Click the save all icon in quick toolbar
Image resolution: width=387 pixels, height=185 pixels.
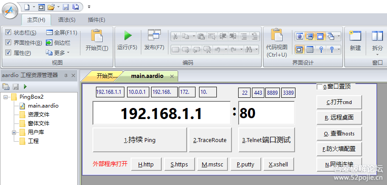(76, 7)
